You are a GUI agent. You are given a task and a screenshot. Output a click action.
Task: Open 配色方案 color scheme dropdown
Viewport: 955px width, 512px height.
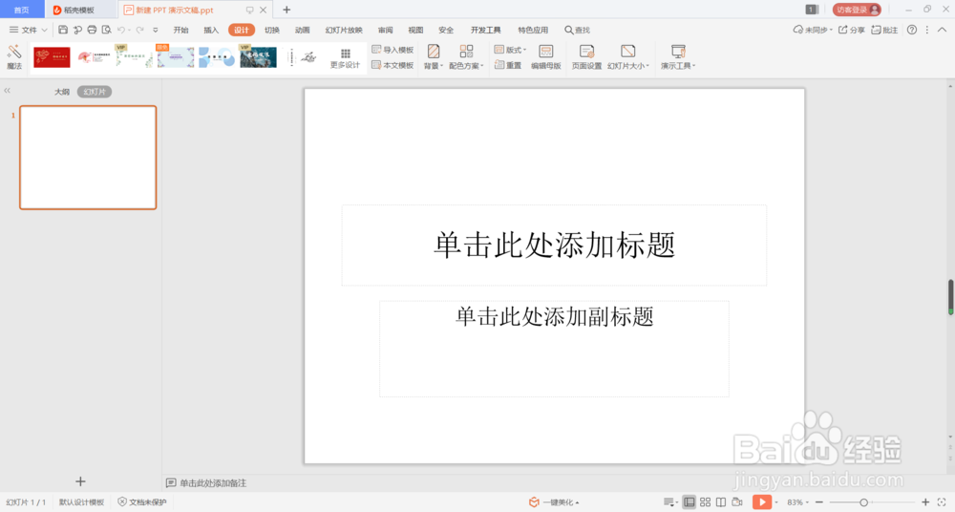tap(466, 57)
